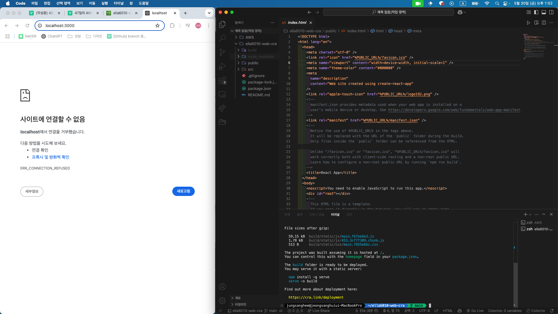
Task: Run the index.html file with play icon
Action: (x=529, y=23)
